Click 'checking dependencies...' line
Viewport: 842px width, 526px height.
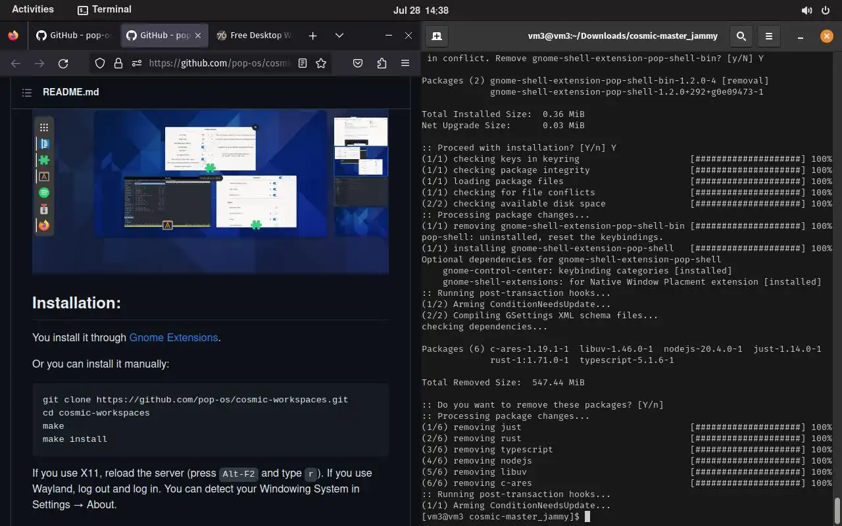[485, 327]
